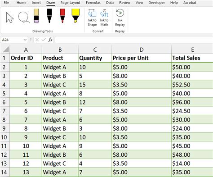Viewport: 213px width, 177px height.
Task: Click the formula bar options dots
Action: tap(31, 40)
